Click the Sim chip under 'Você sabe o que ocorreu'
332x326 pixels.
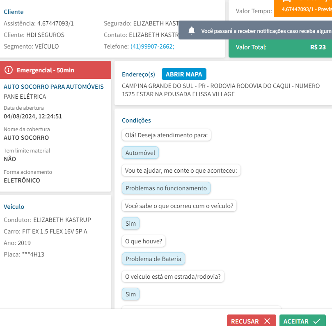click(131, 223)
